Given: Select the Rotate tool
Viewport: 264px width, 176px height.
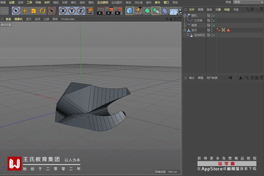Looking at the screenshot, I should coord(43,11).
